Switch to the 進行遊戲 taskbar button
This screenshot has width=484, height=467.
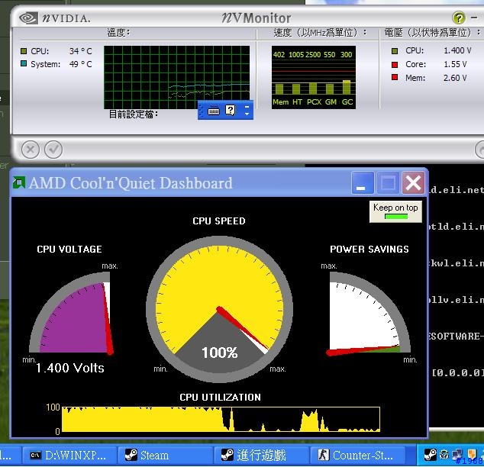(261, 456)
